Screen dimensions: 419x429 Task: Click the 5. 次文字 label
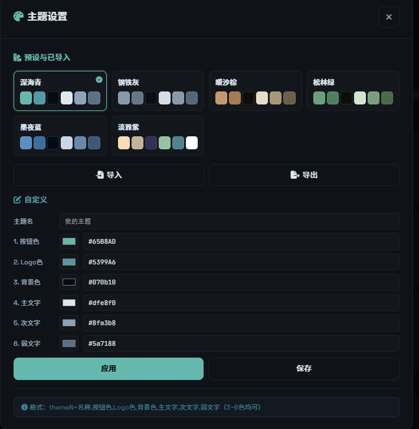27,323
